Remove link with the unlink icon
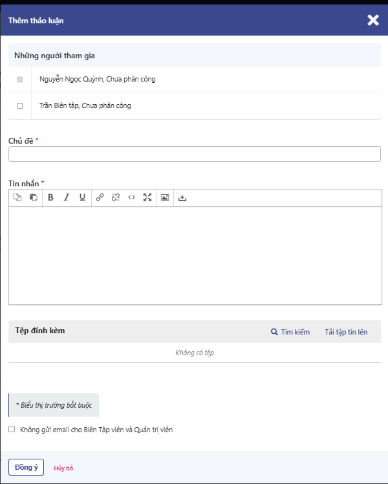 point(116,198)
